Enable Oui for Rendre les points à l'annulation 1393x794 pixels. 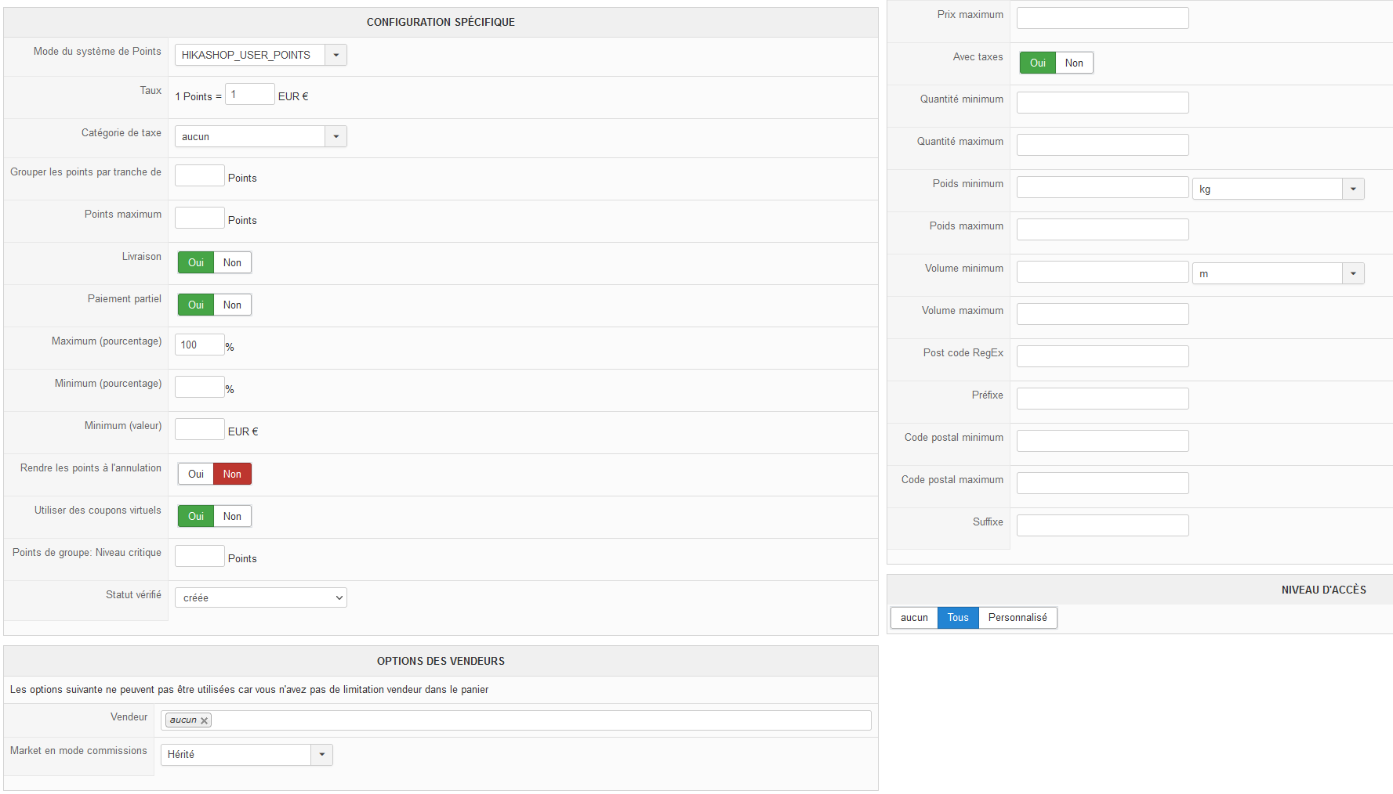click(x=196, y=474)
